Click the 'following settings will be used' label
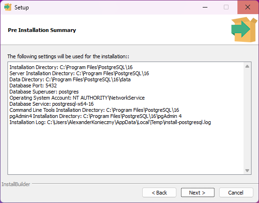This screenshot has width=259, height=203. (68, 56)
